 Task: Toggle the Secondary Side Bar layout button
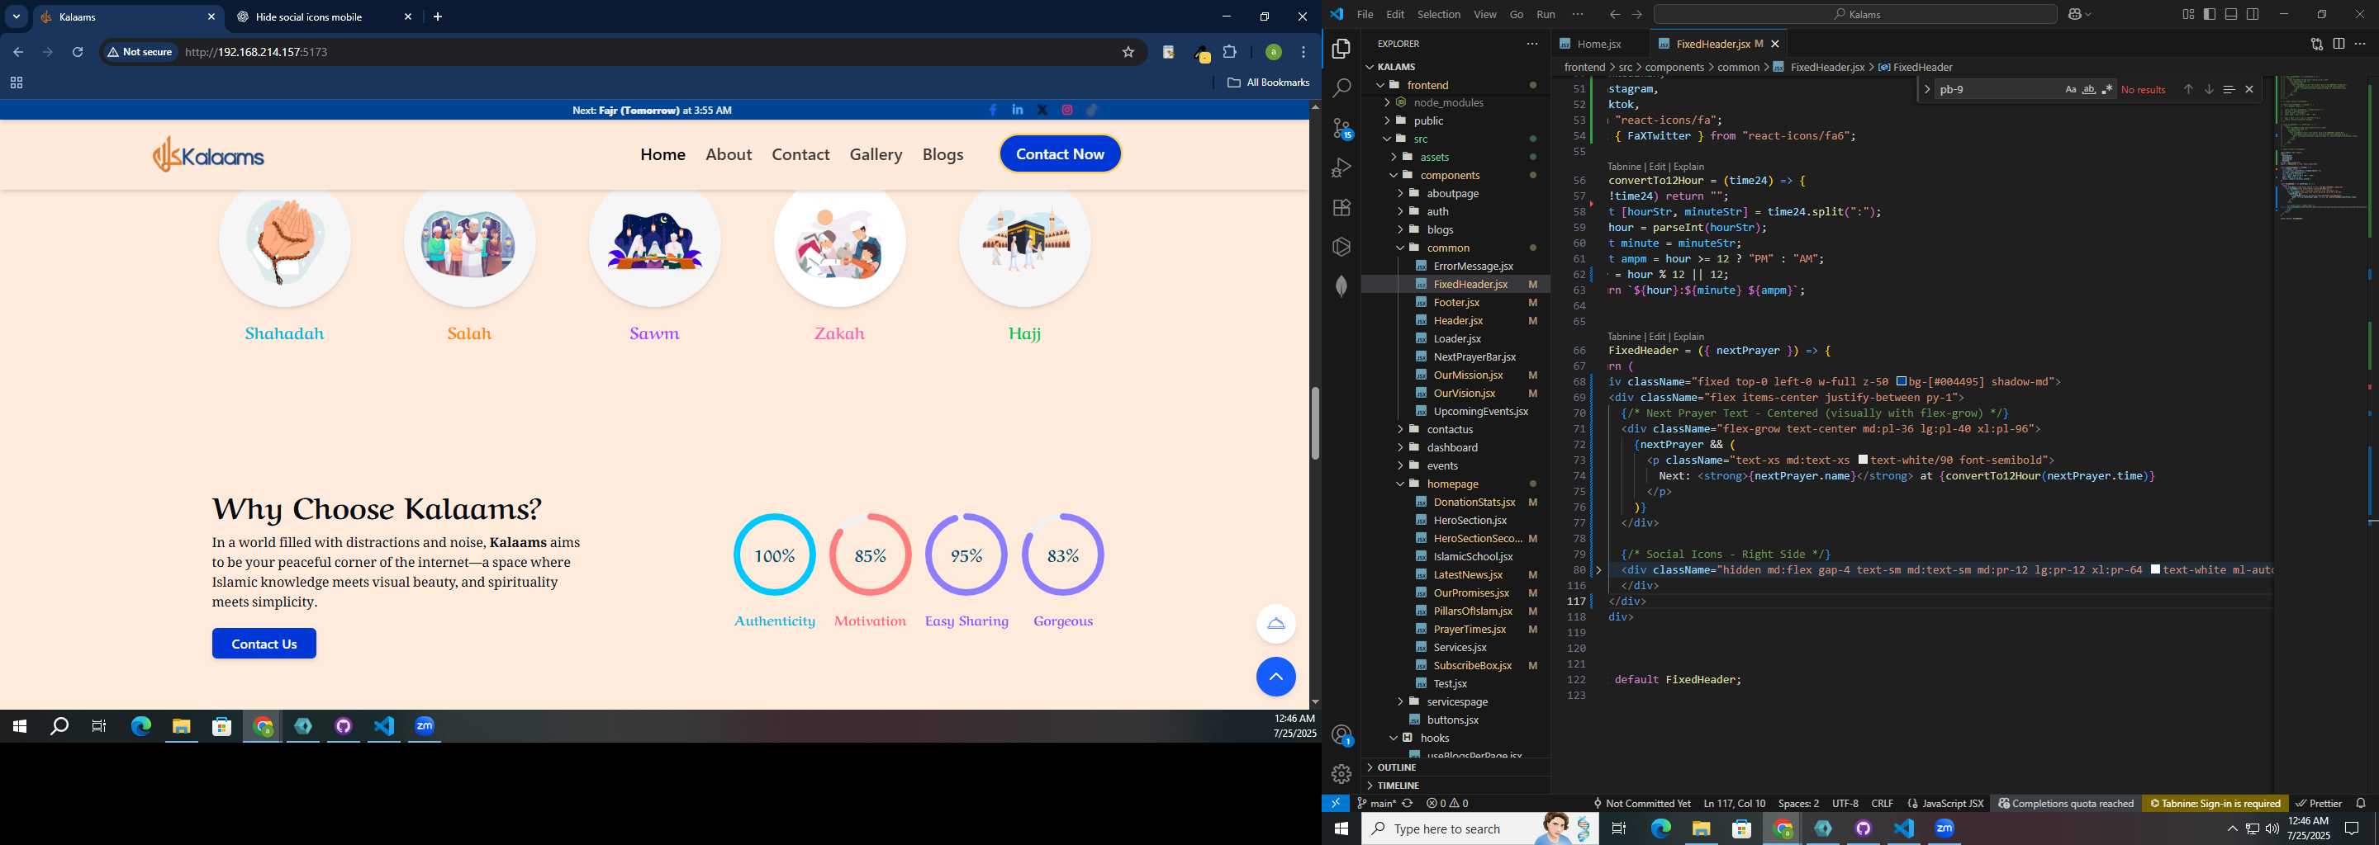click(2253, 14)
